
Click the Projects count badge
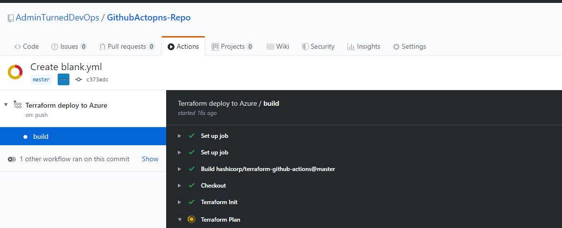pos(250,46)
